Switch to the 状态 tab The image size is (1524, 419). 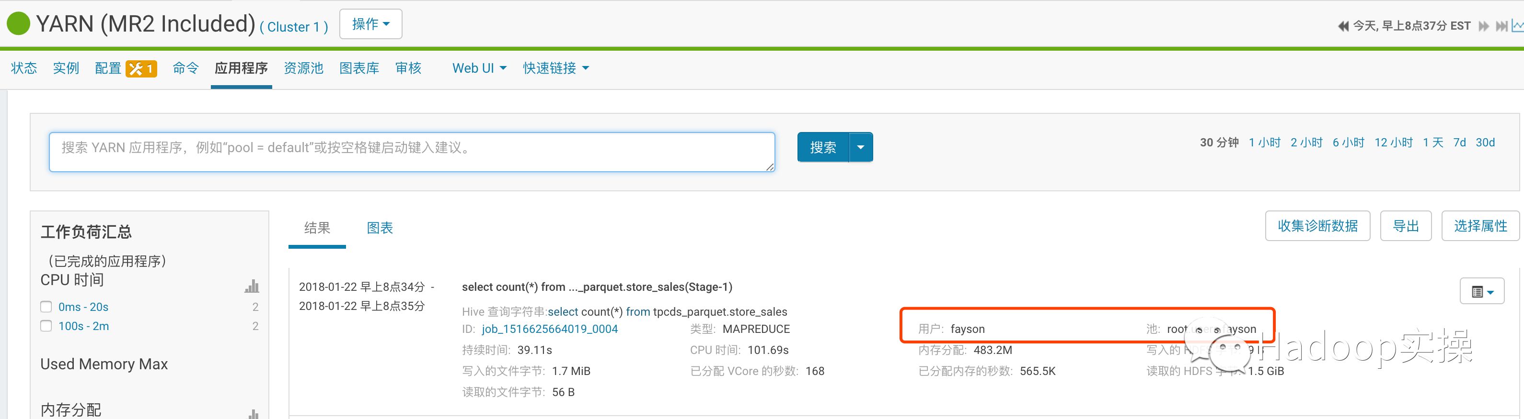click(x=23, y=68)
